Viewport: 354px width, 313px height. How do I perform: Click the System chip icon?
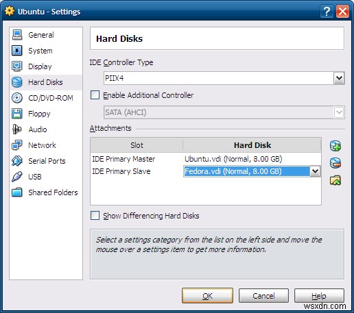click(17, 51)
